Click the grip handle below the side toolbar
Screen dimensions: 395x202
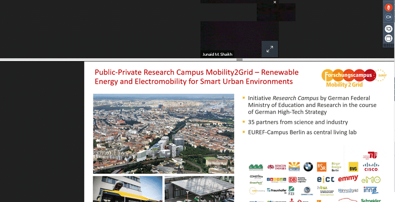388,46
